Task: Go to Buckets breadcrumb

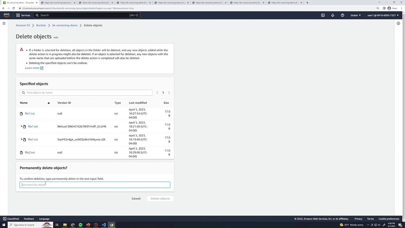Action: click(x=41, y=25)
